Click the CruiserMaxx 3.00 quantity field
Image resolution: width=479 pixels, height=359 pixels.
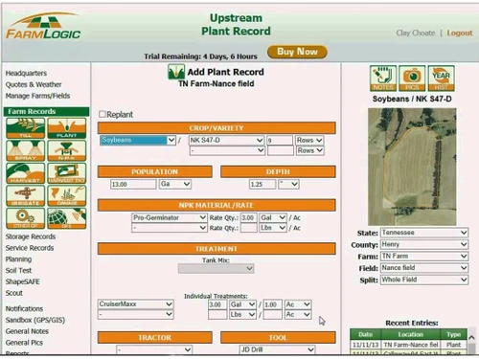coord(217,304)
